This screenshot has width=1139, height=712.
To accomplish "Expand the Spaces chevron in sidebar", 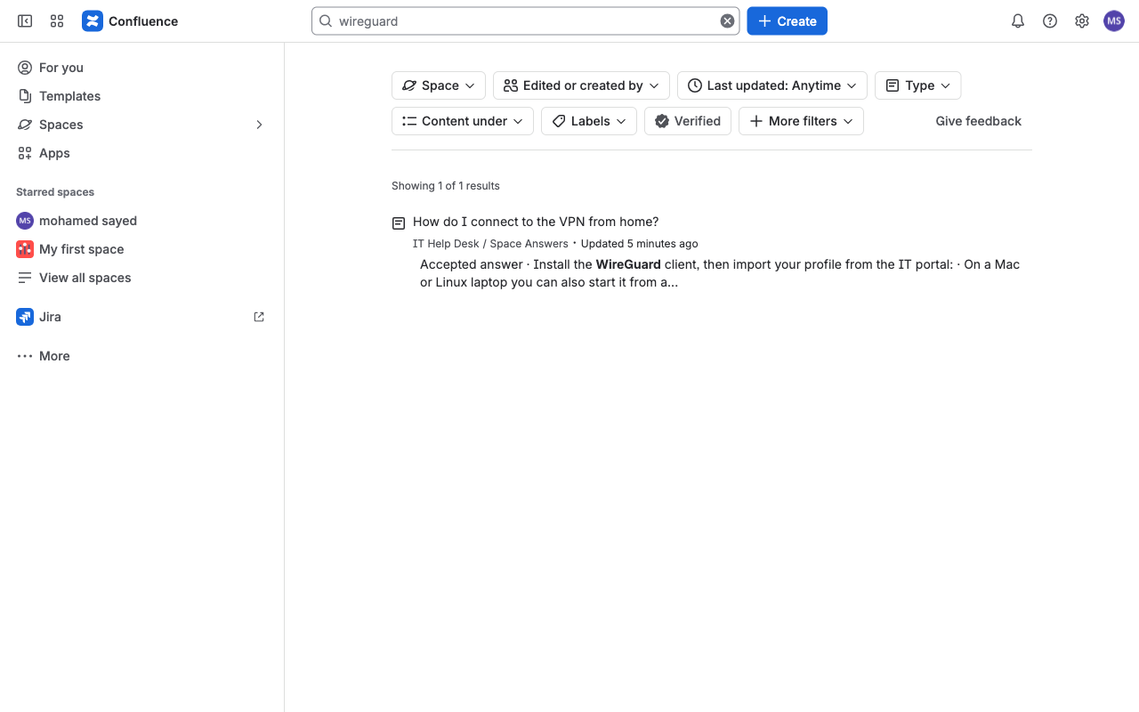I will pos(259,125).
